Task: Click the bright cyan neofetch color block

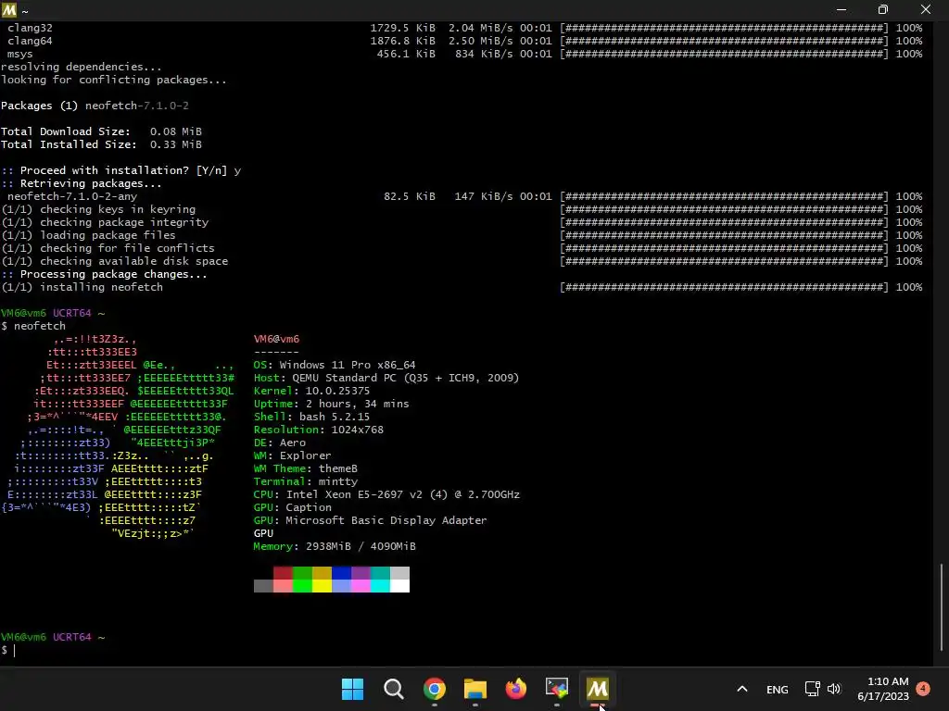Action: point(380,586)
